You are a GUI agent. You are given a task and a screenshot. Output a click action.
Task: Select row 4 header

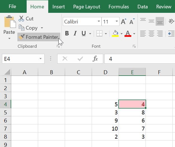click(x=6, y=104)
